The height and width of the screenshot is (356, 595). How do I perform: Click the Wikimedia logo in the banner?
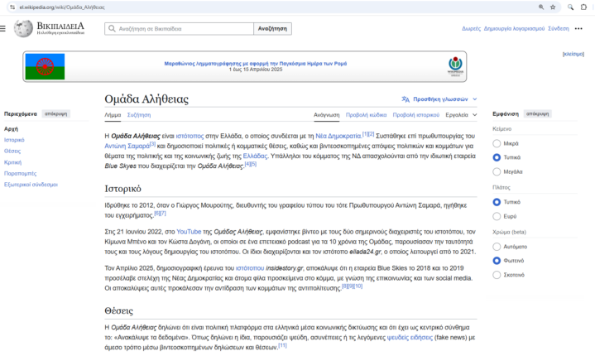[x=455, y=66]
